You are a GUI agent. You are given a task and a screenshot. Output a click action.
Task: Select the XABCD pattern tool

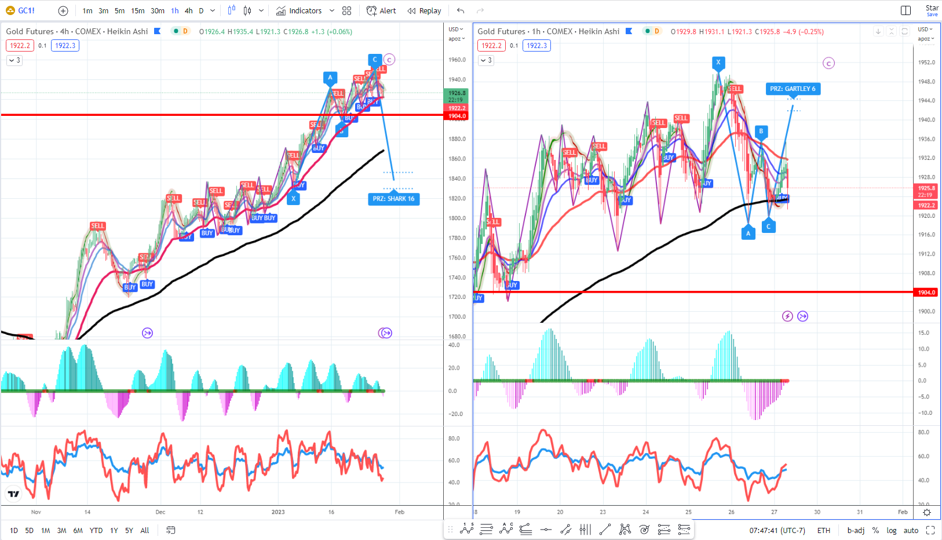[625, 529]
